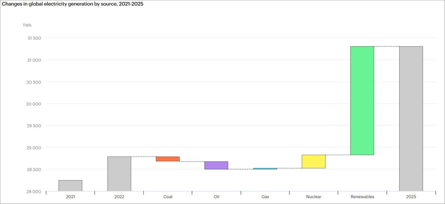This screenshot has width=445, height=204.
Task: Click the gray 2022 bar
Action: click(x=119, y=174)
